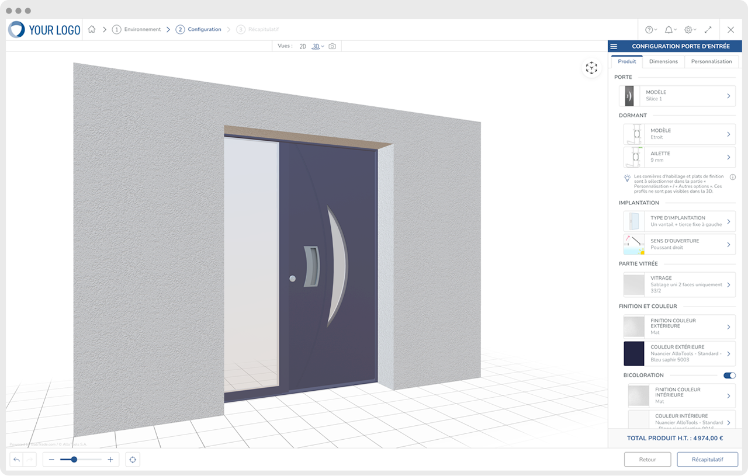This screenshot has height=476, width=748.
Task: Click the Ailette 9 mm profile thumbnail
Action: click(x=634, y=157)
